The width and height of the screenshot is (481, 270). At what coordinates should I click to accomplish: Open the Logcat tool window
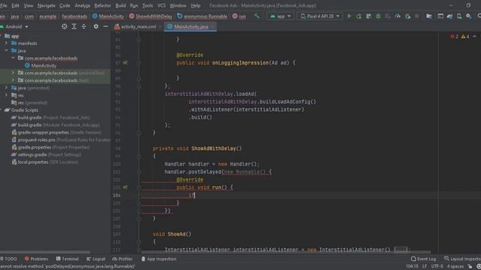pyautogui.click(x=95, y=259)
